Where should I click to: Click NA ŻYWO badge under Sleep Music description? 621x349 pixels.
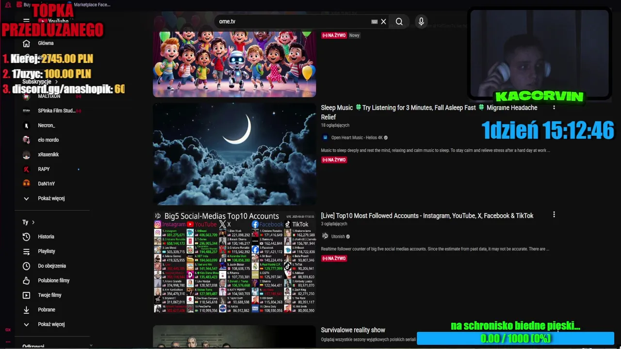[334, 160]
